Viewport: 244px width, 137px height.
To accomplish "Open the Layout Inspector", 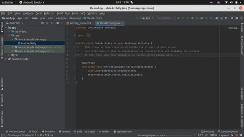I will point(228,132).
